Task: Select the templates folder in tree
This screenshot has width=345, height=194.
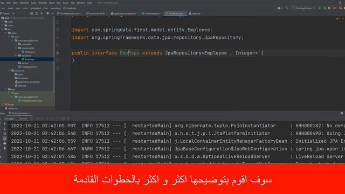Action: click(22, 78)
